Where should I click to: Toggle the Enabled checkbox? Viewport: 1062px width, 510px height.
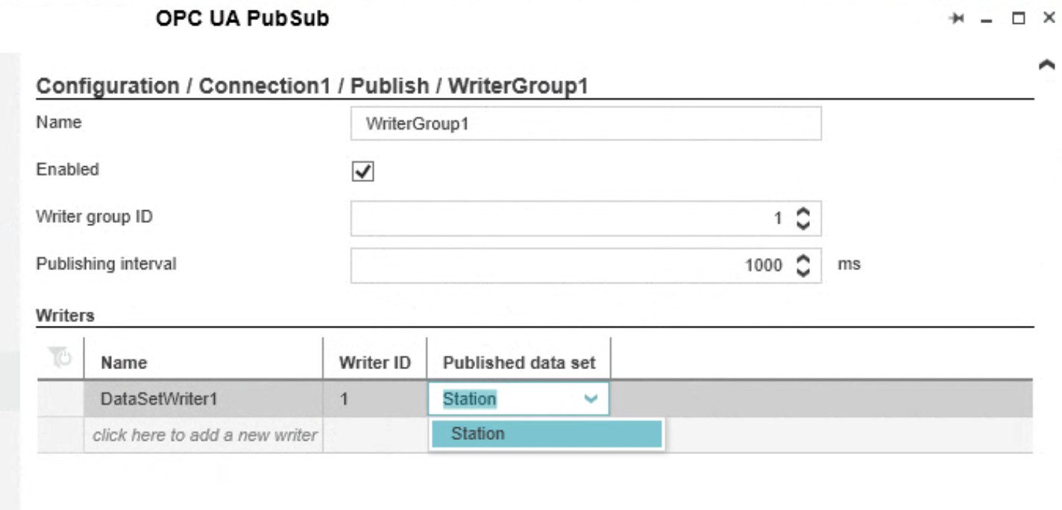click(363, 171)
